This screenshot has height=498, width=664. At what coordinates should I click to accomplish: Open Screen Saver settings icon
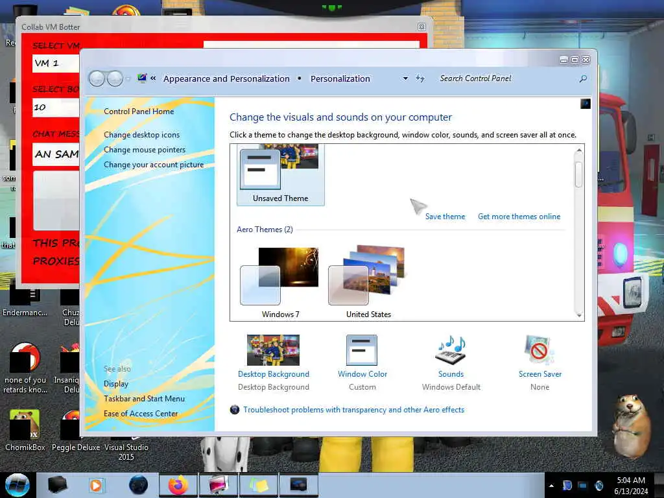(539, 350)
